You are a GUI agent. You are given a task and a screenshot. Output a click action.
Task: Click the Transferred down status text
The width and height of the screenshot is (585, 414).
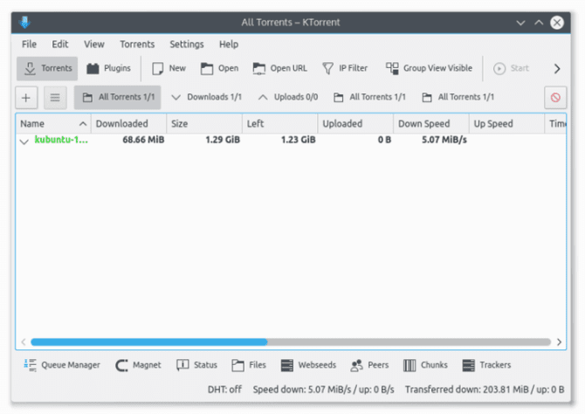coord(485,390)
